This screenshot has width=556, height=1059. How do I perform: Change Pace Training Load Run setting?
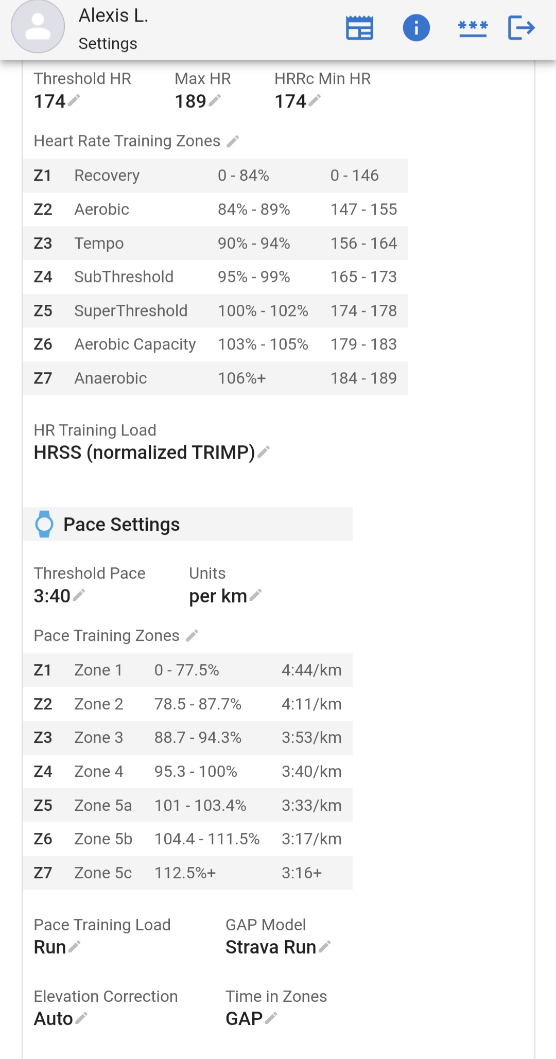[x=75, y=946]
